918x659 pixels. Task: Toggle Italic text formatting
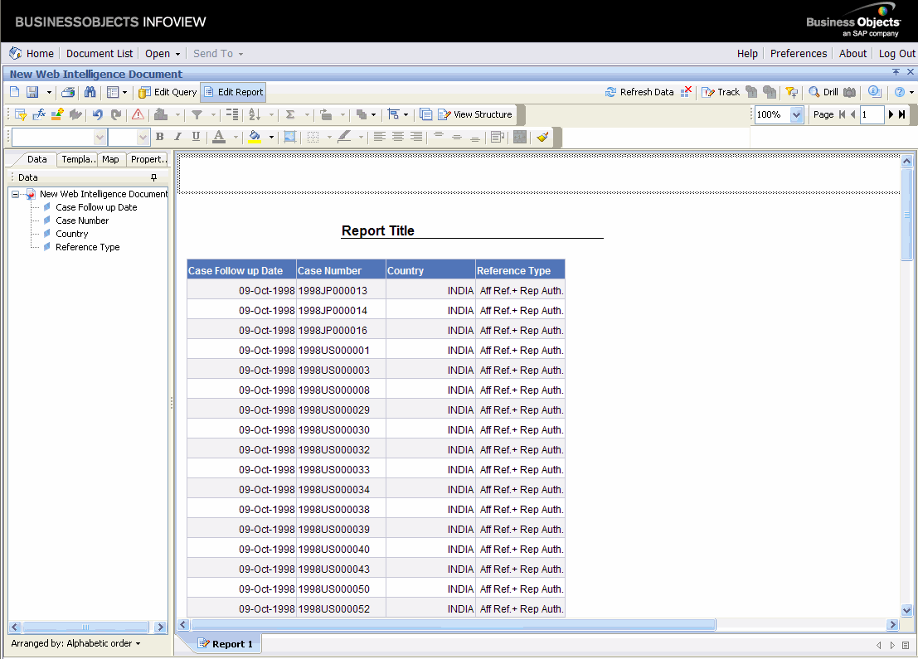coord(177,137)
